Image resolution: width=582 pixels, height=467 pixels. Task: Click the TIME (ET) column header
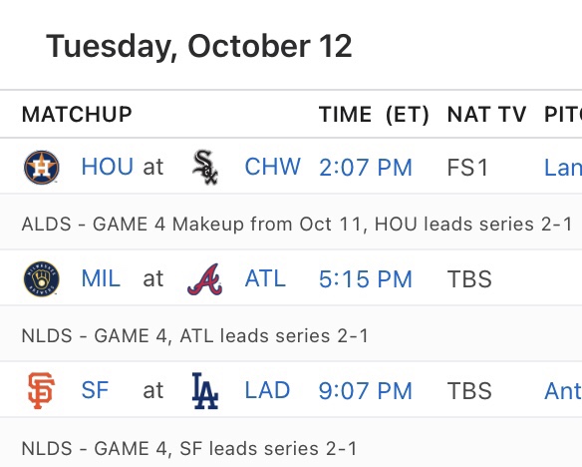(x=374, y=114)
